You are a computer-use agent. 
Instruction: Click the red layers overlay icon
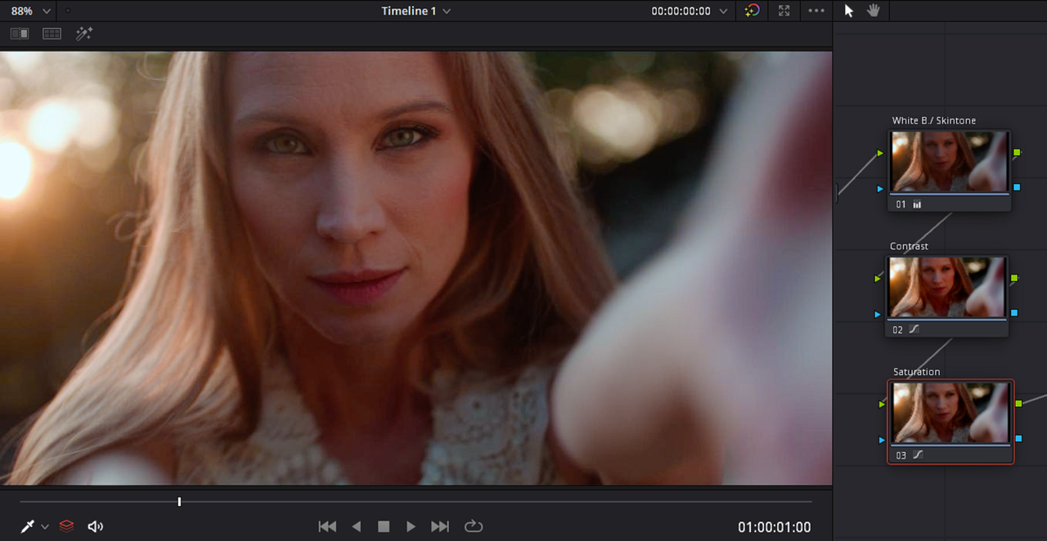click(67, 526)
